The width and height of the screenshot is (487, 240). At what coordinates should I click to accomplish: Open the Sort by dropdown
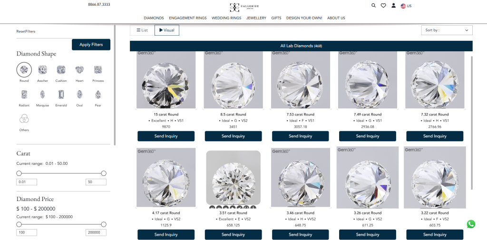[447, 30]
